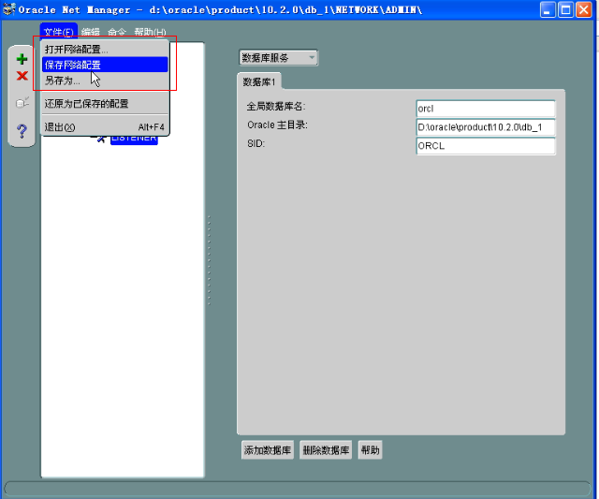Select 还原为已保存的配置 menu entry

tap(105, 104)
